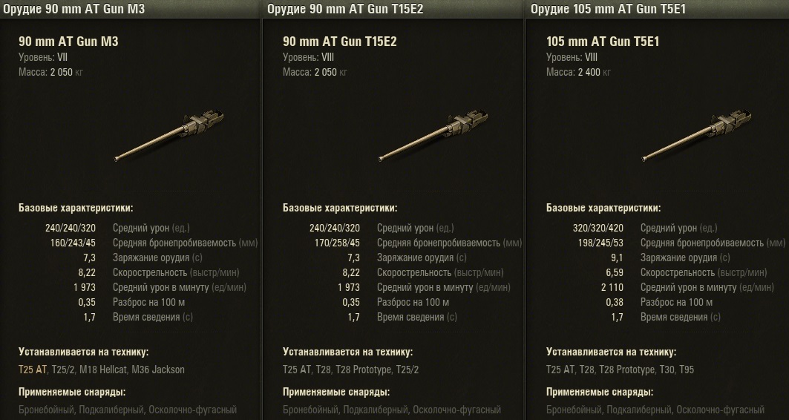789x420 pixels.
Task: Select 'Осколочно-фугасный' shell in the M3 panel
Action: click(192, 410)
